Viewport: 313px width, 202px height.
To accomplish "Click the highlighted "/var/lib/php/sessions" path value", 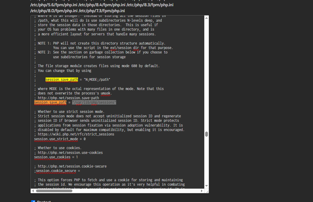I will tap(94, 102).
